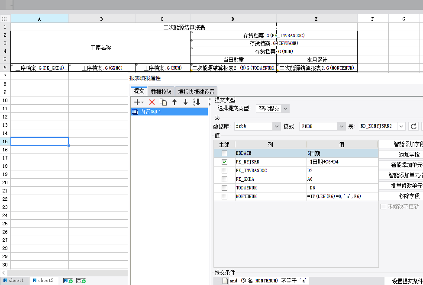Move submit item up with up arrow

[174, 102]
